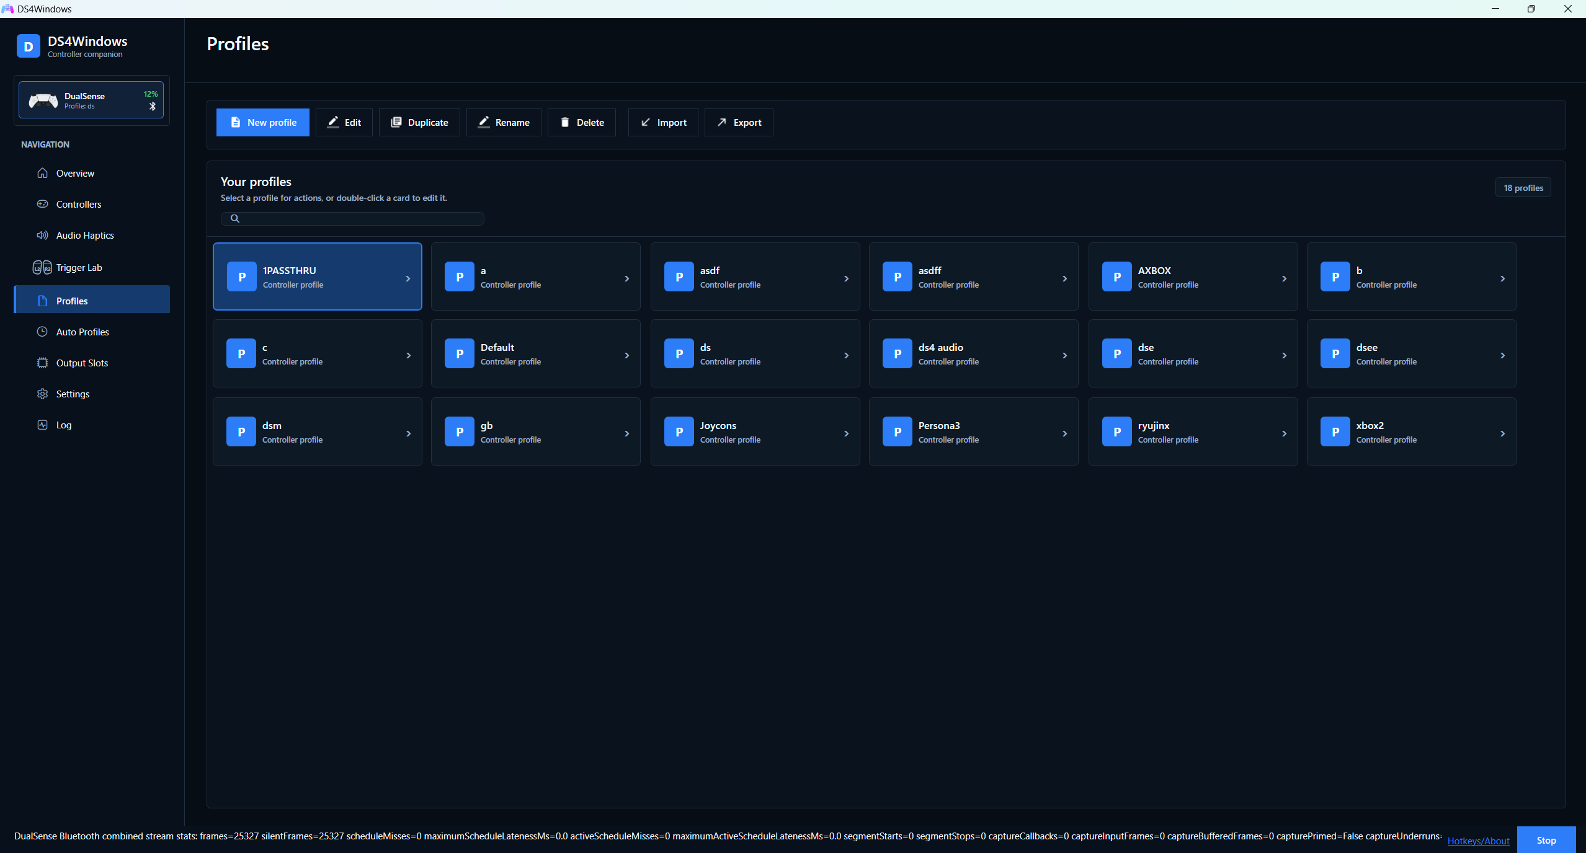Select the profile card named c

click(318, 353)
